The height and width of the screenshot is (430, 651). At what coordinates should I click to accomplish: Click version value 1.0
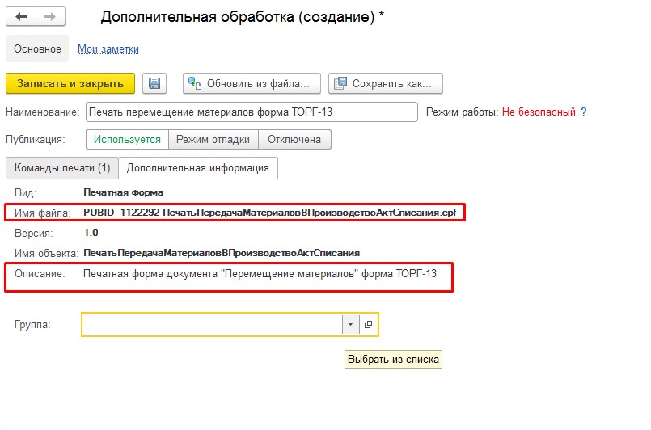(x=91, y=233)
